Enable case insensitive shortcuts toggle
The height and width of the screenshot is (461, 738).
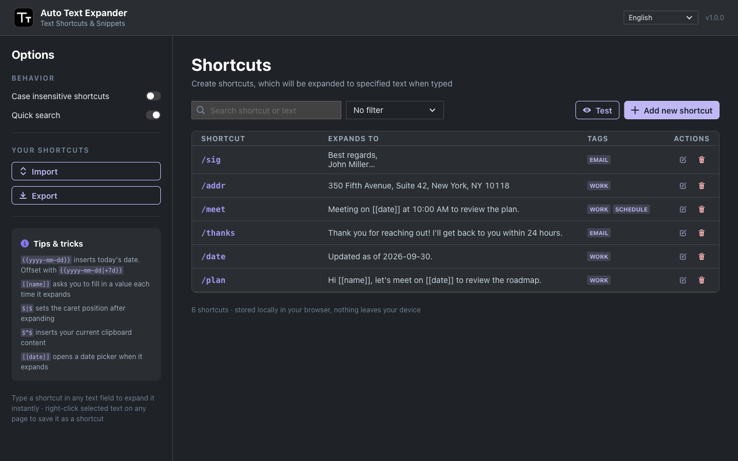153,96
